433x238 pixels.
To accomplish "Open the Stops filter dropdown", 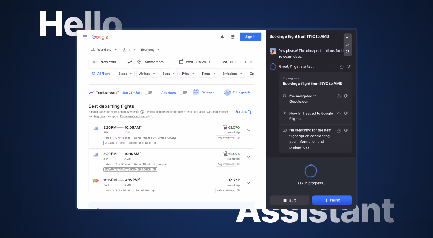I will click(125, 73).
